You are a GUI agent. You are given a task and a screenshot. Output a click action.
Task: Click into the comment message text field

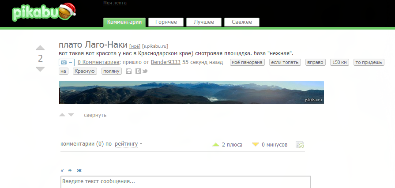pyautogui.click(x=185, y=181)
